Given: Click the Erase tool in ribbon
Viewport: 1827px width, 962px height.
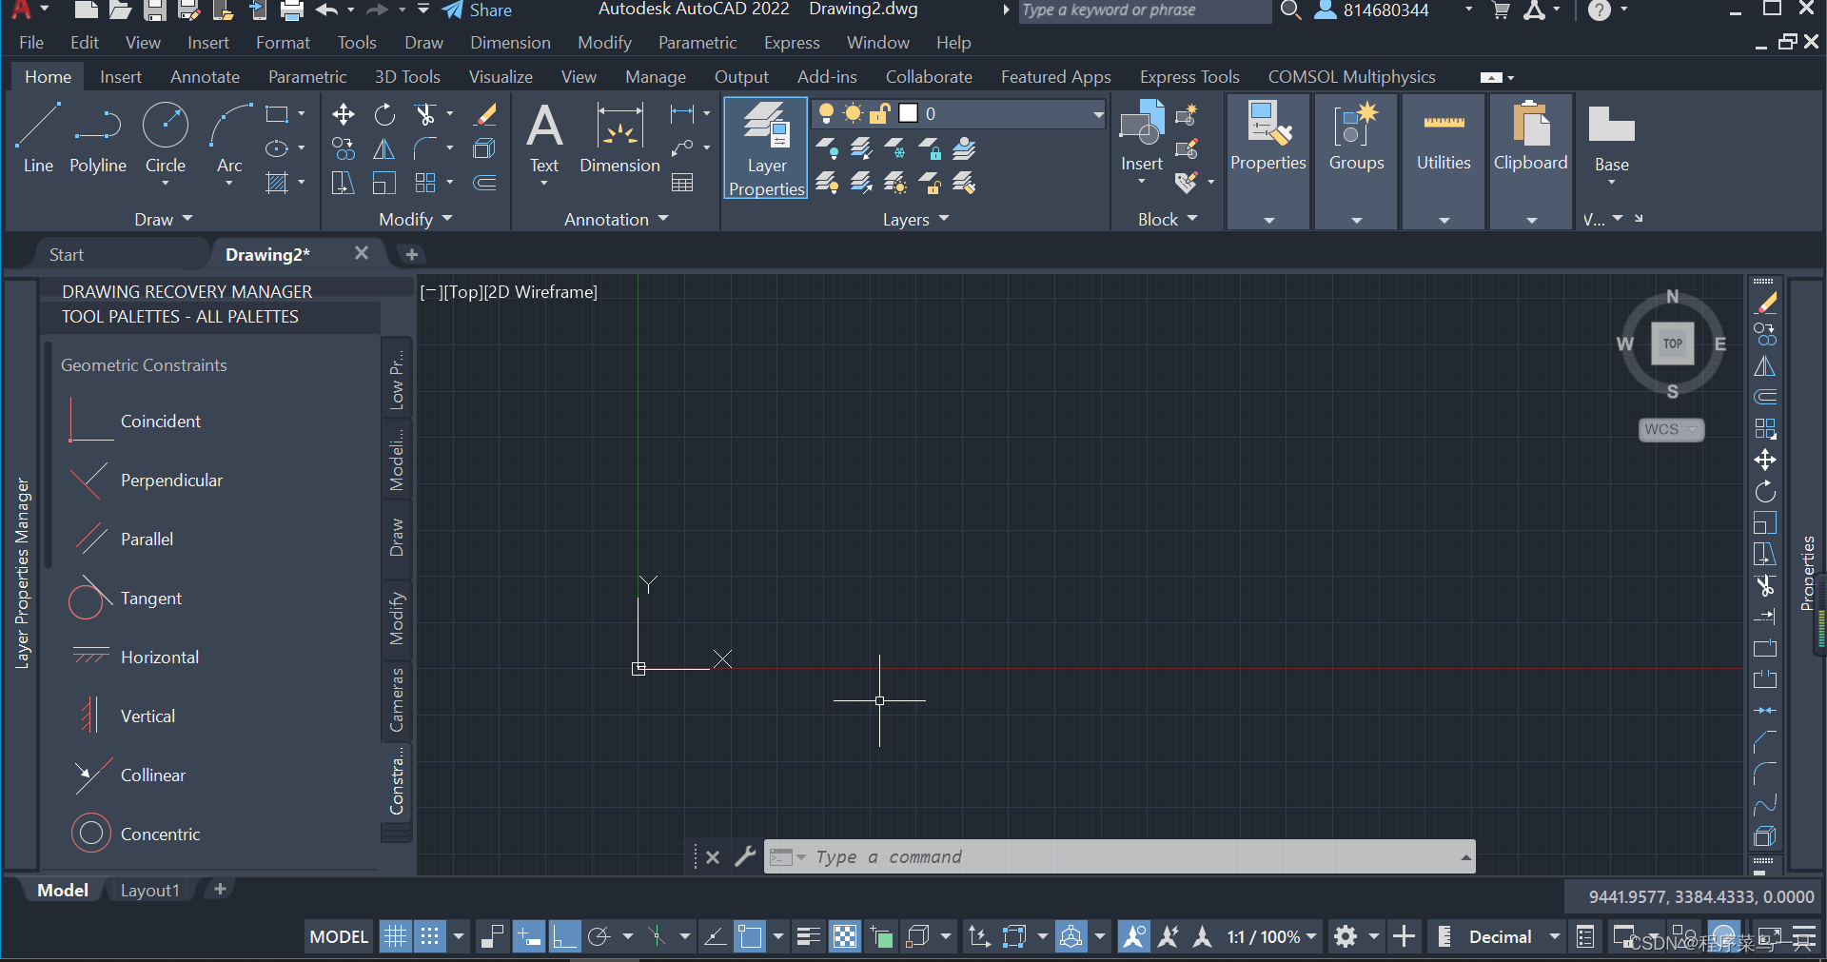Looking at the screenshot, I should pos(485,115).
